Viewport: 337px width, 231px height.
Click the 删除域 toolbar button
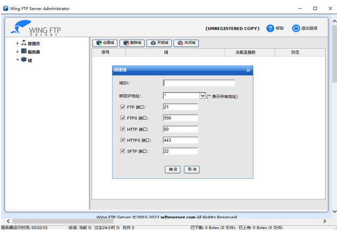[x=132, y=43]
